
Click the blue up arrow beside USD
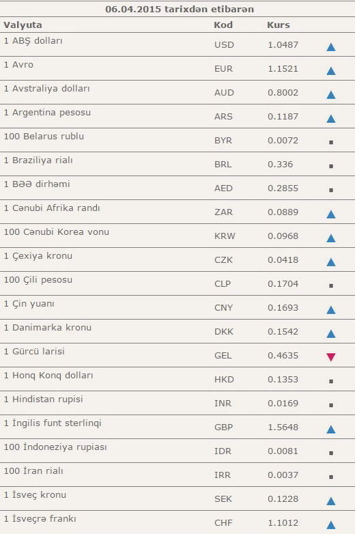click(x=331, y=47)
